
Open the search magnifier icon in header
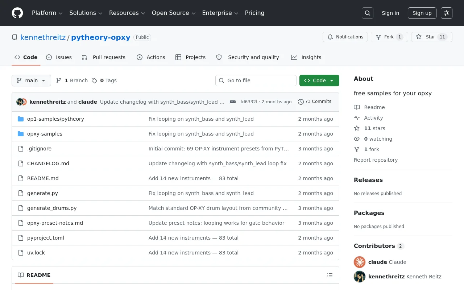click(x=368, y=13)
